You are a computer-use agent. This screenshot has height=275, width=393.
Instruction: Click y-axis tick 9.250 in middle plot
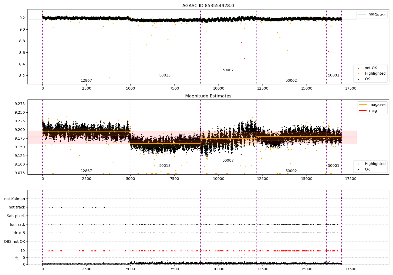20,113
